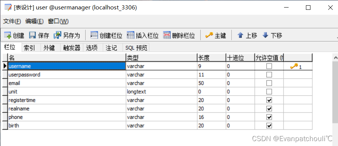The width and height of the screenshot is (338, 146).
Task: Select the phone field name cell
Action: pos(67,117)
